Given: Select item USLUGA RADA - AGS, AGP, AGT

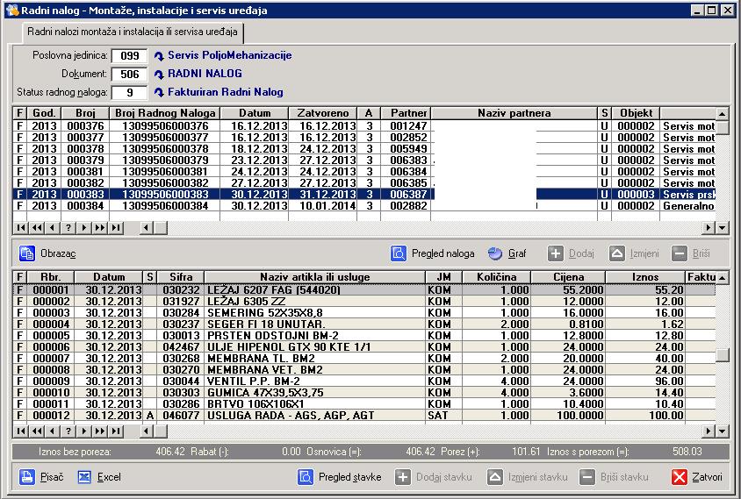Looking at the screenshot, I should point(364,416).
